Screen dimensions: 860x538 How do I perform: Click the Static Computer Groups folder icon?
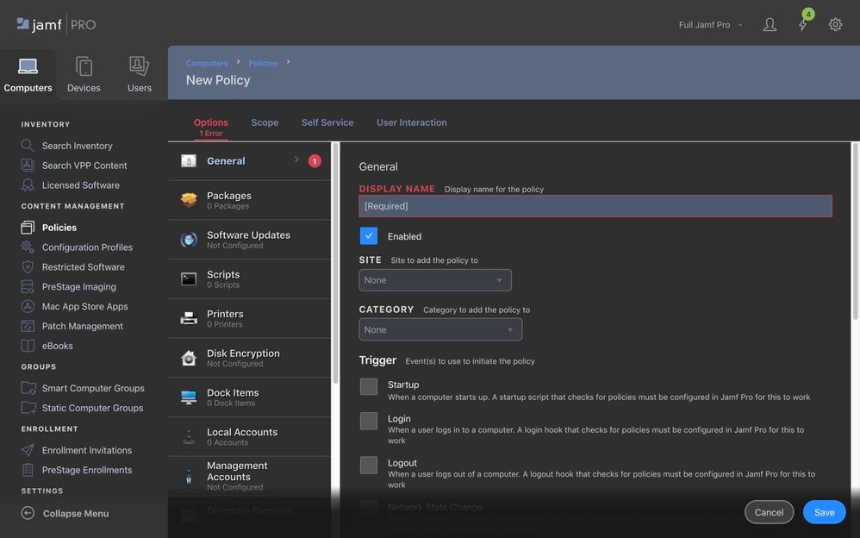pyautogui.click(x=28, y=408)
